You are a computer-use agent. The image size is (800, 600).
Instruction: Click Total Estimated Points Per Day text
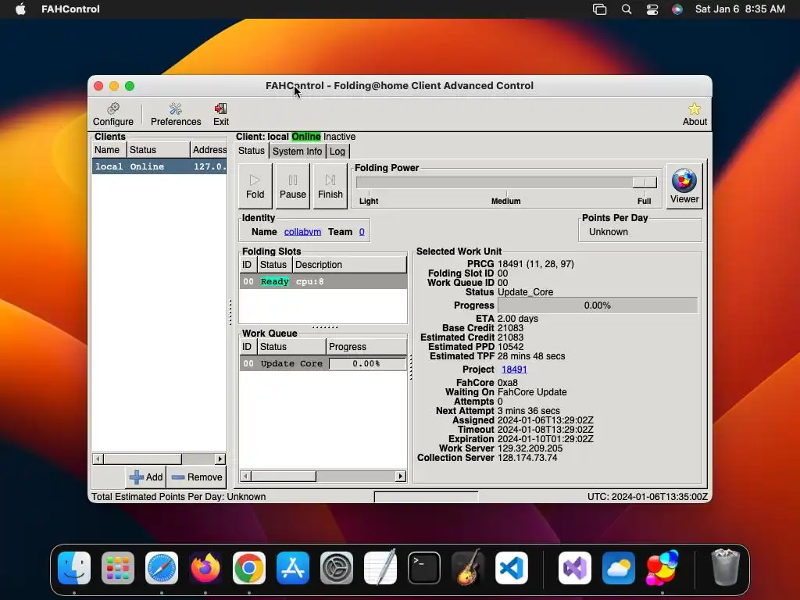(x=178, y=496)
